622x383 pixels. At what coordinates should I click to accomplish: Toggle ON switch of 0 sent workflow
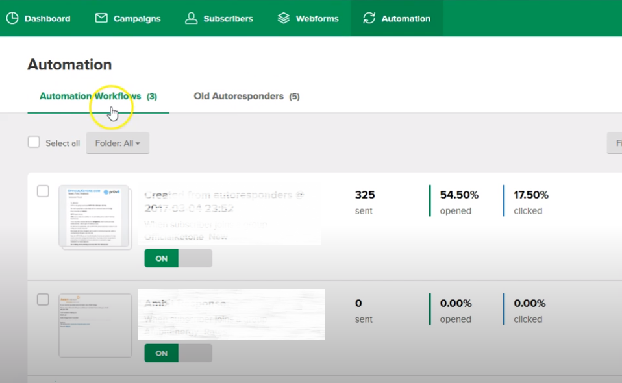[x=178, y=353]
